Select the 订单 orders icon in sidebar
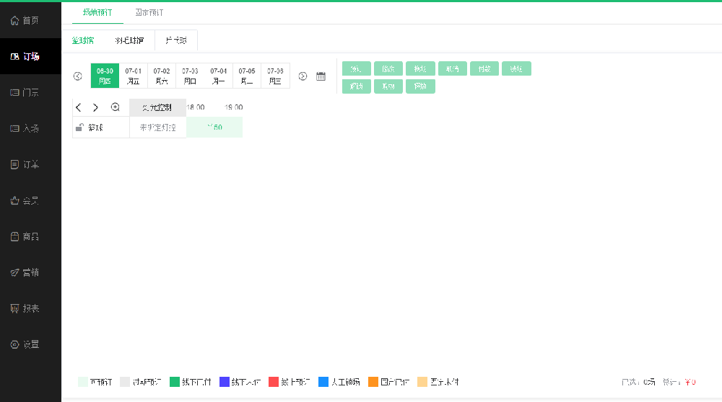The width and height of the screenshot is (722, 402). (x=14, y=164)
